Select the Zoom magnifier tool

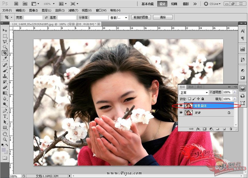click(5, 139)
